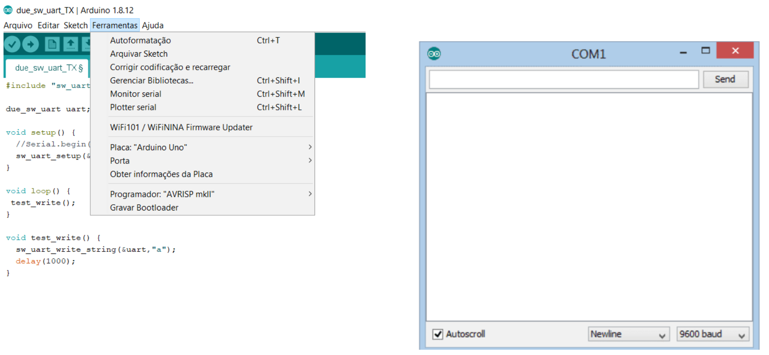Click the Upload arrow toolbar icon

click(x=30, y=44)
